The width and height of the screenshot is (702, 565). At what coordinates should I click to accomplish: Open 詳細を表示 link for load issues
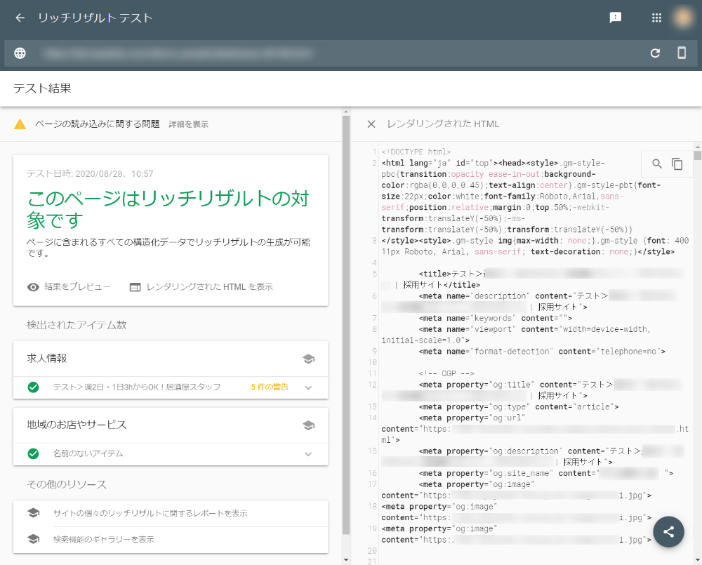pos(188,124)
